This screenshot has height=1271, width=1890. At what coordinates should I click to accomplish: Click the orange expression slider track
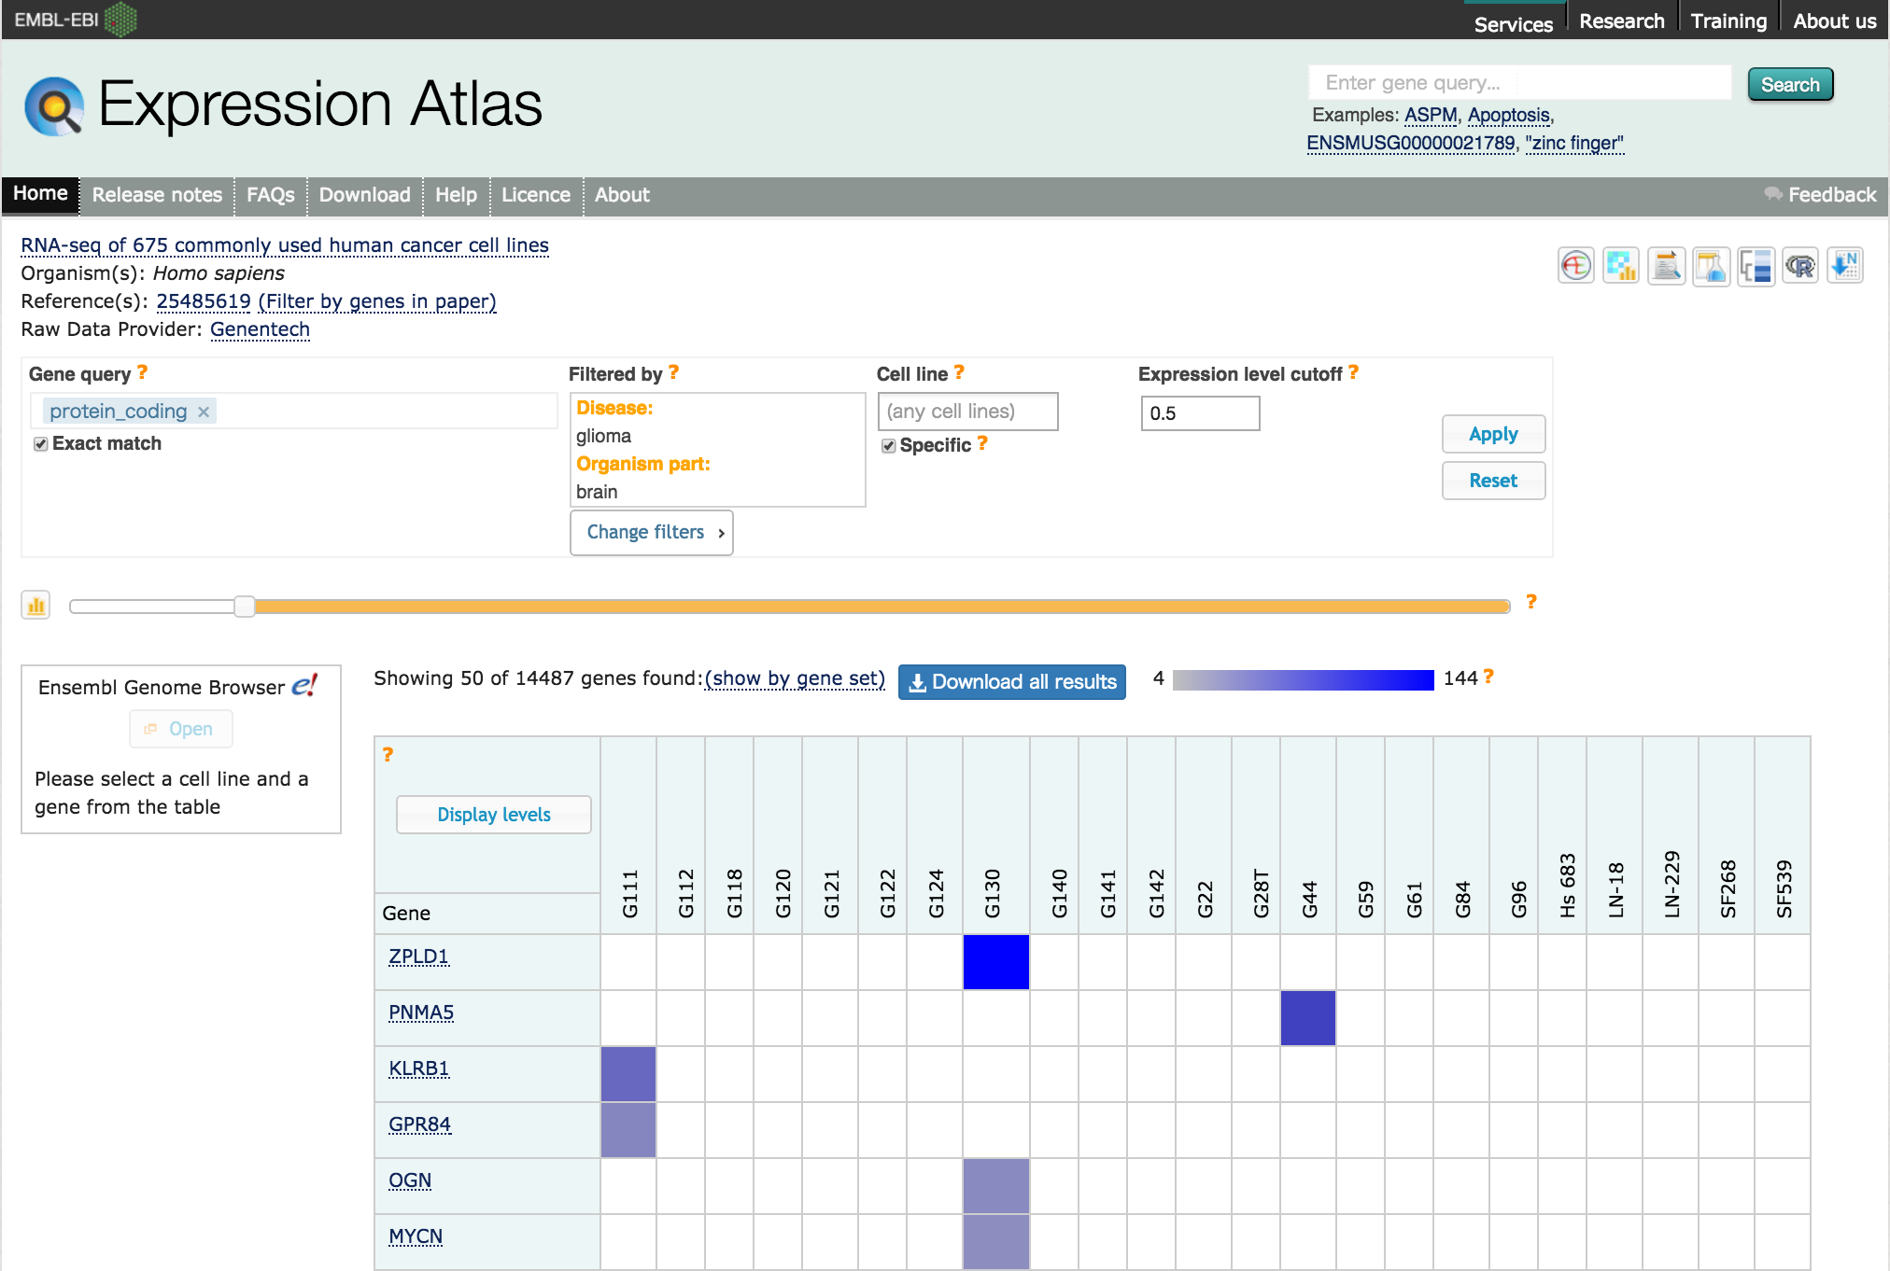tap(882, 607)
